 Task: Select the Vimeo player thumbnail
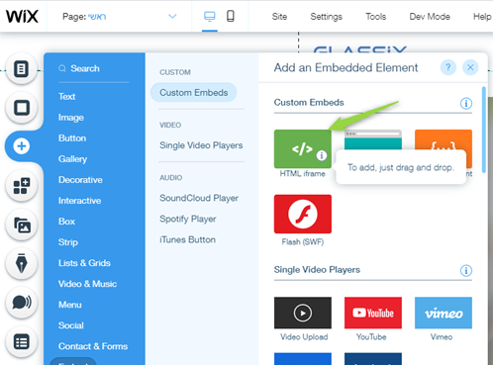444,313
